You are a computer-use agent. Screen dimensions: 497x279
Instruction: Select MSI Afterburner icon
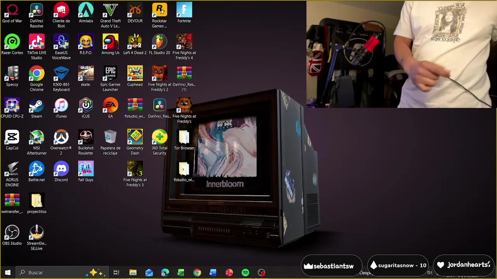[36, 143]
